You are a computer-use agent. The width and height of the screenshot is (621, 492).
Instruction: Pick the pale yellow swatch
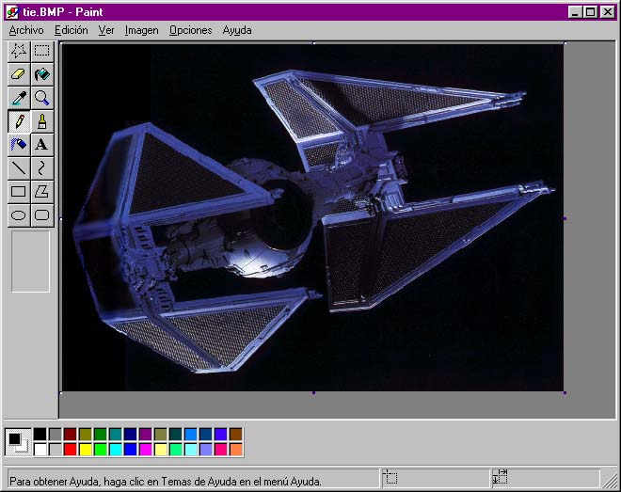click(160, 450)
